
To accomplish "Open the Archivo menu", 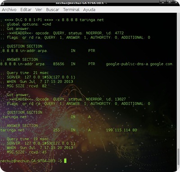I will [x=9, y=10].
